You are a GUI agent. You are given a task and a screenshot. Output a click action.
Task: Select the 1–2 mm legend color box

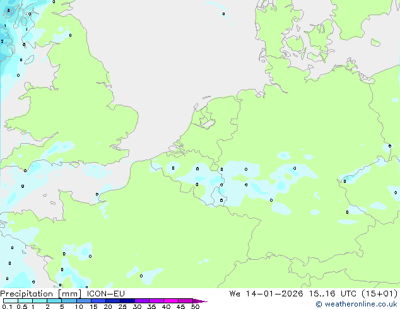pyautogui.click(x=40, y=301)
